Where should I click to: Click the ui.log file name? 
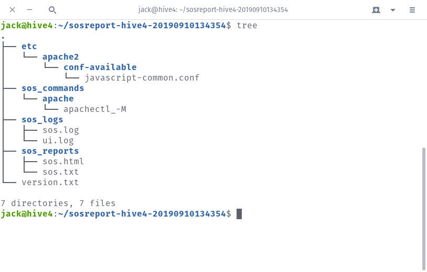pyautogui.click(x=58, y=141)
